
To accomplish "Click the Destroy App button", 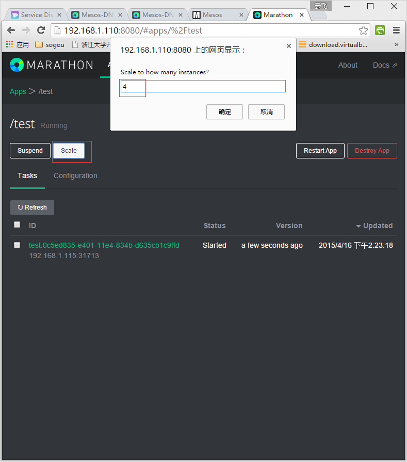I will [x=372, y=151].
